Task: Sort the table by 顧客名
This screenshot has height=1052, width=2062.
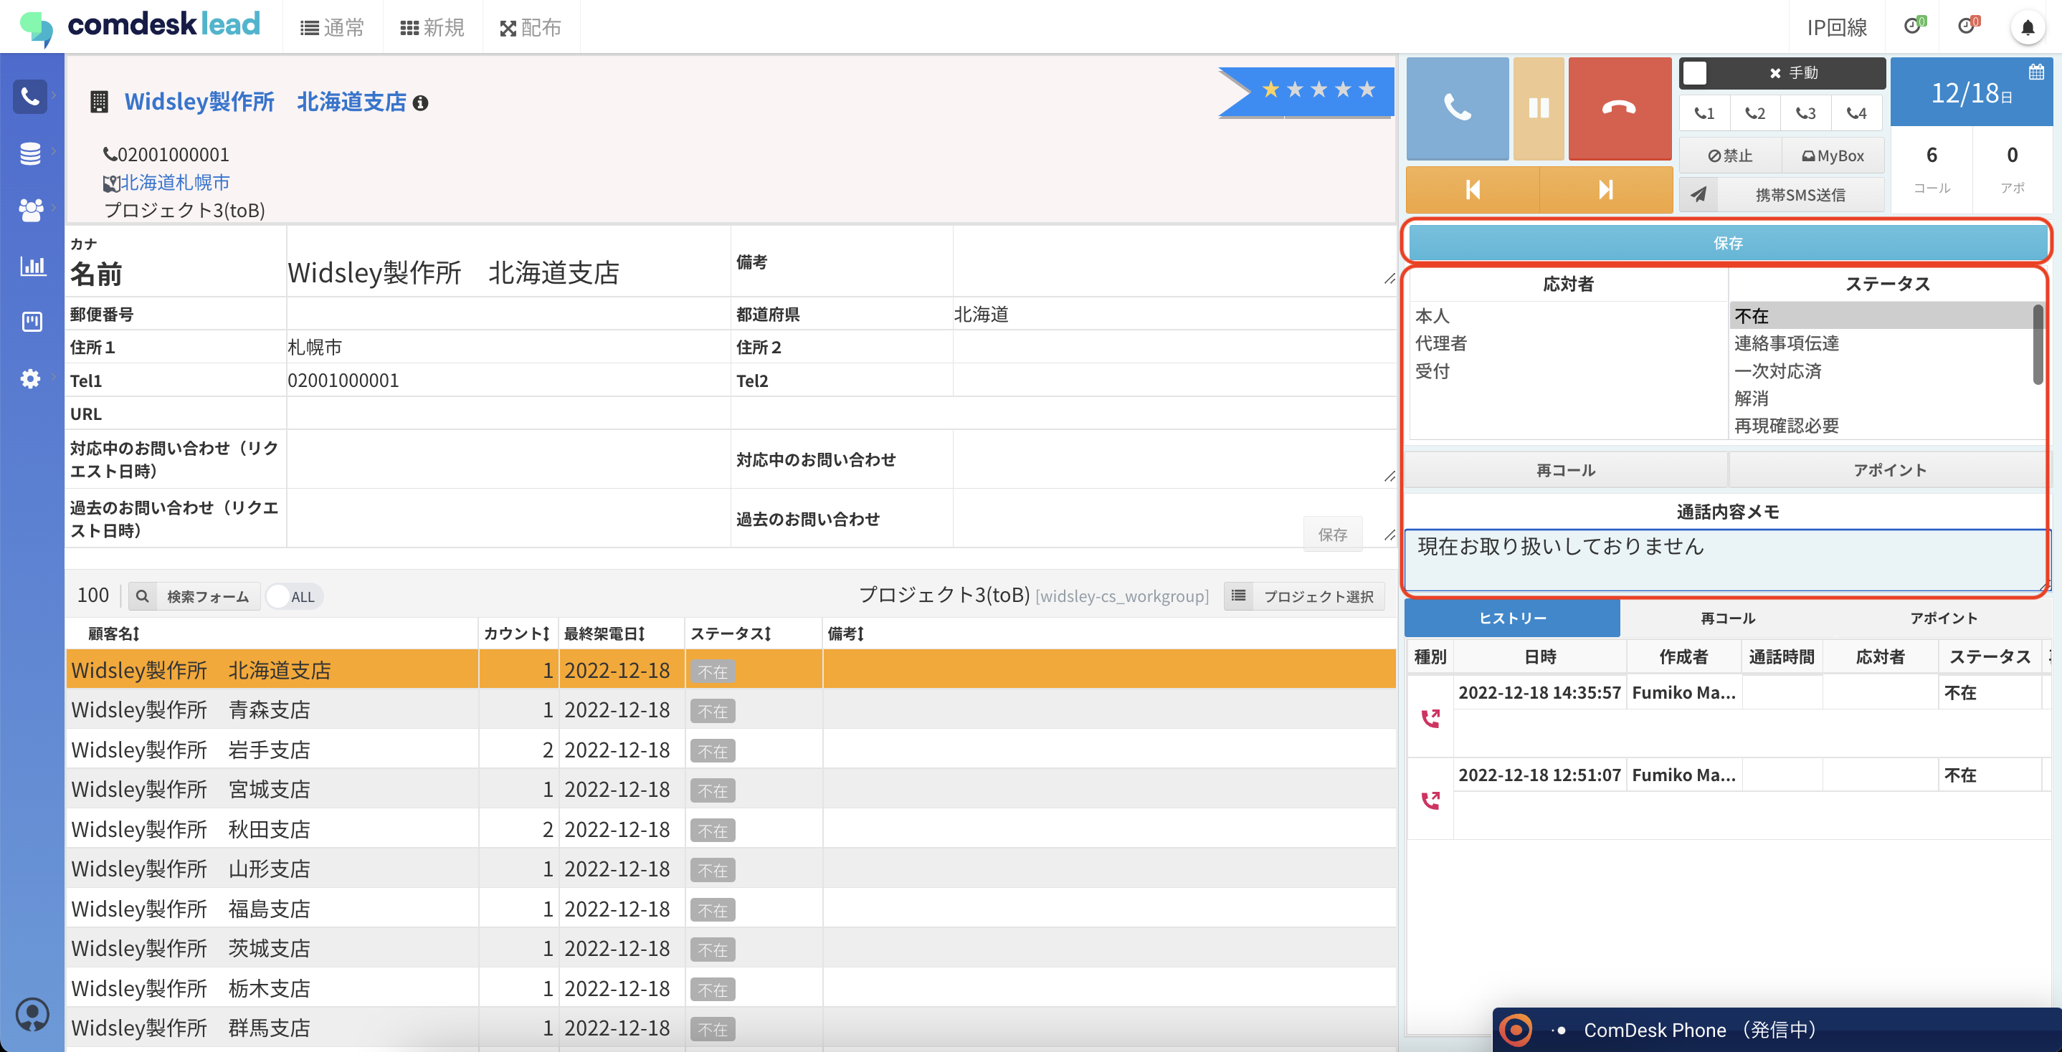Action: coord(114,633)
